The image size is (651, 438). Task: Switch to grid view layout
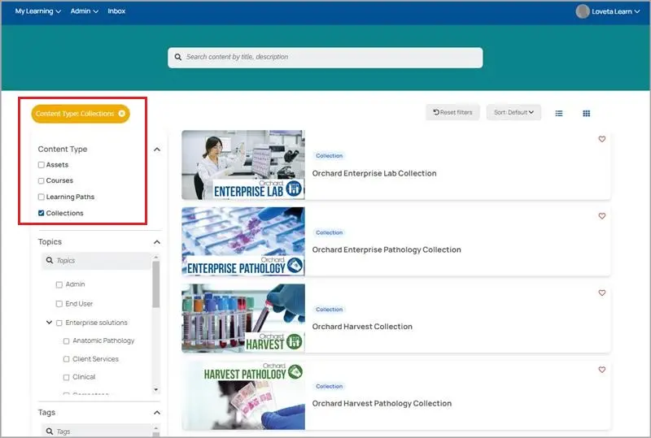tap(586, 113)
